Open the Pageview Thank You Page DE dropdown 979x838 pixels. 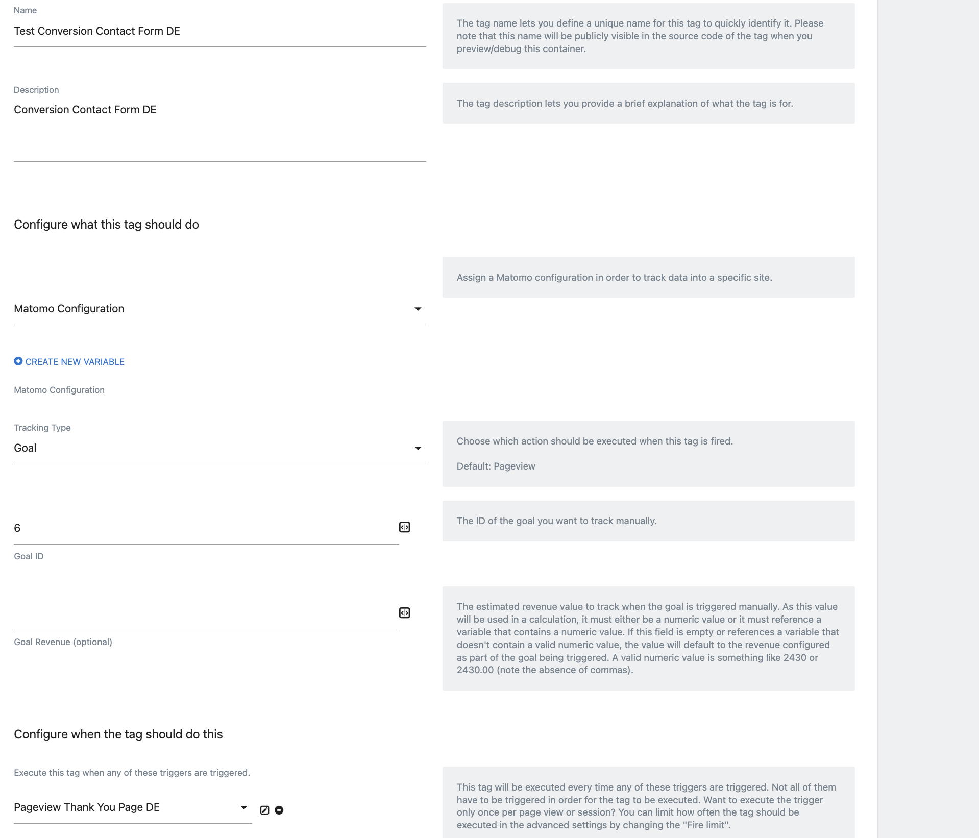(133, 807)
